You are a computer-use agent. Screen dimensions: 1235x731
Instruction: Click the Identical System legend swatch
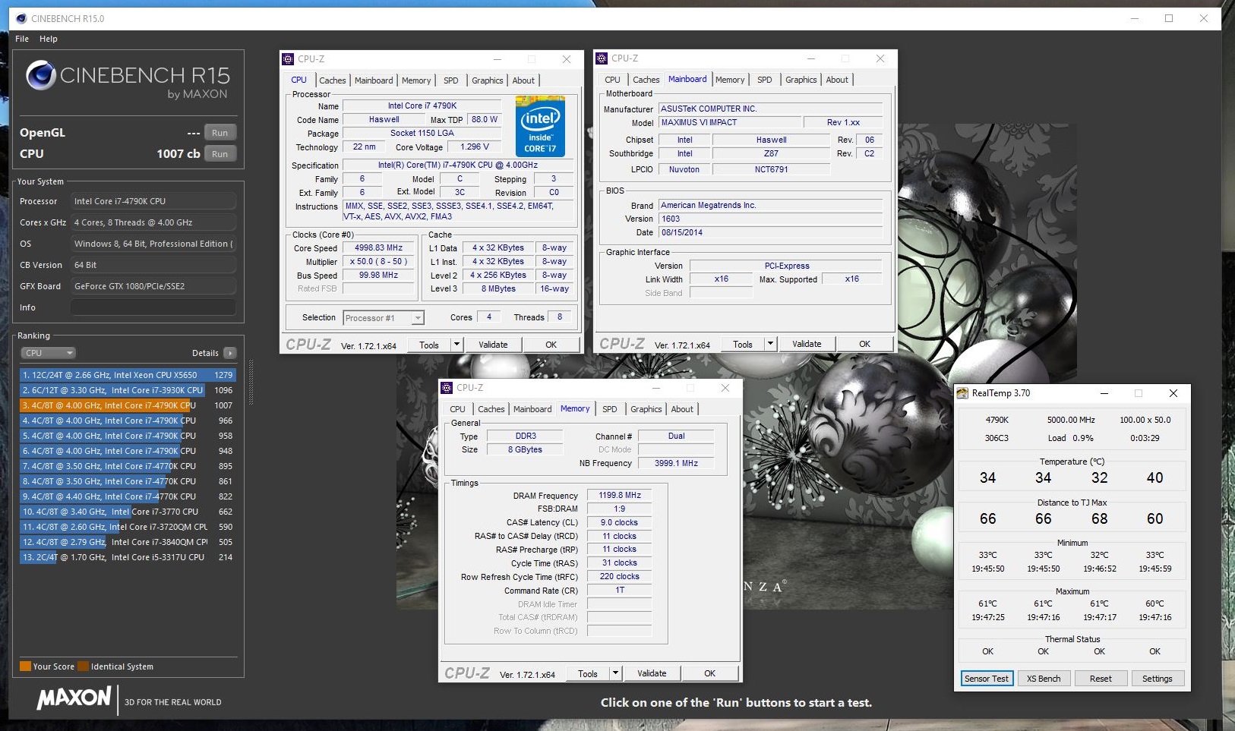tap(84, 666)
